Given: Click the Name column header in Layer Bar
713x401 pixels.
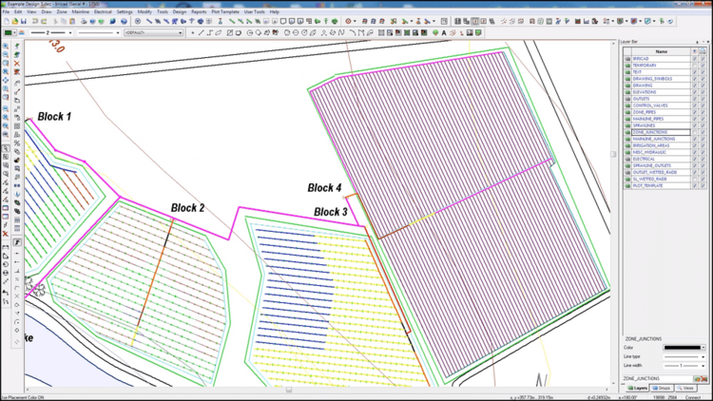Looking at the screenshot, I should (661, 51).
